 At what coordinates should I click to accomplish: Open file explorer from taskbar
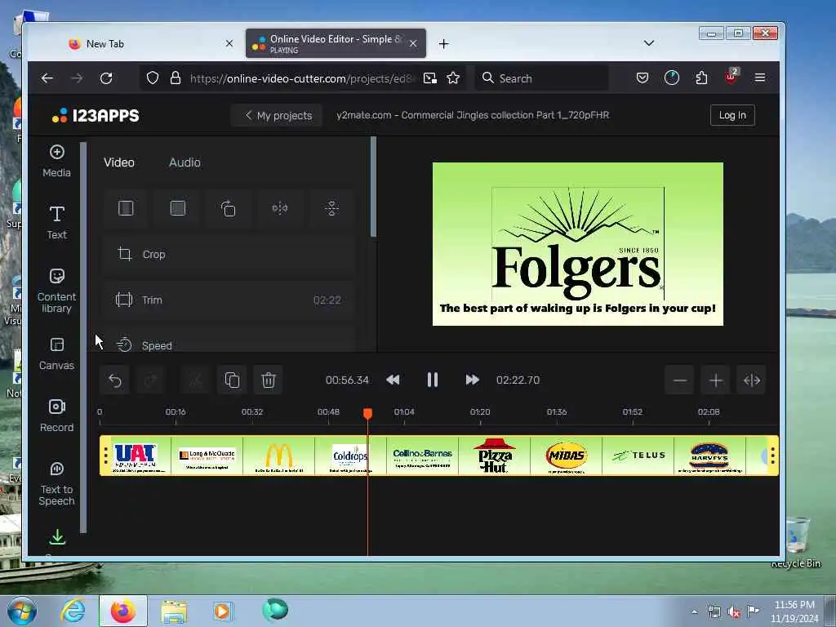pos(174,611)
